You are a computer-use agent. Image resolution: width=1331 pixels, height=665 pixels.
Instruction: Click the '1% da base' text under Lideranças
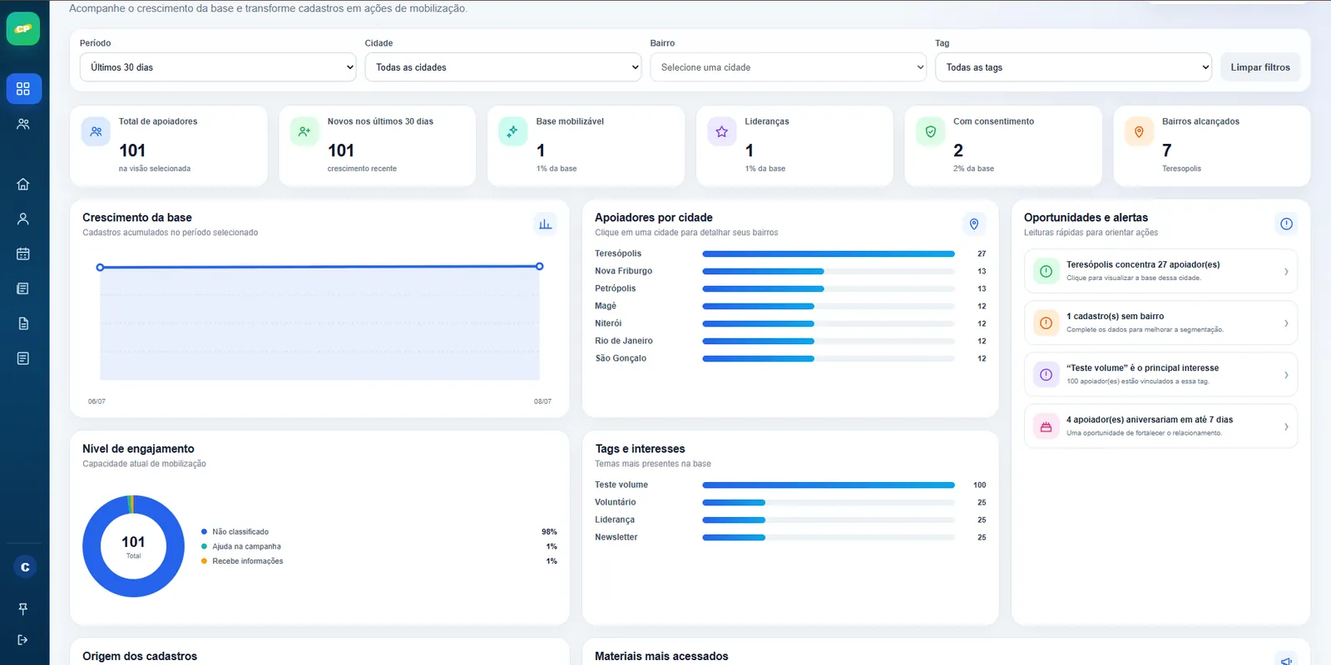tap(765, 169)
